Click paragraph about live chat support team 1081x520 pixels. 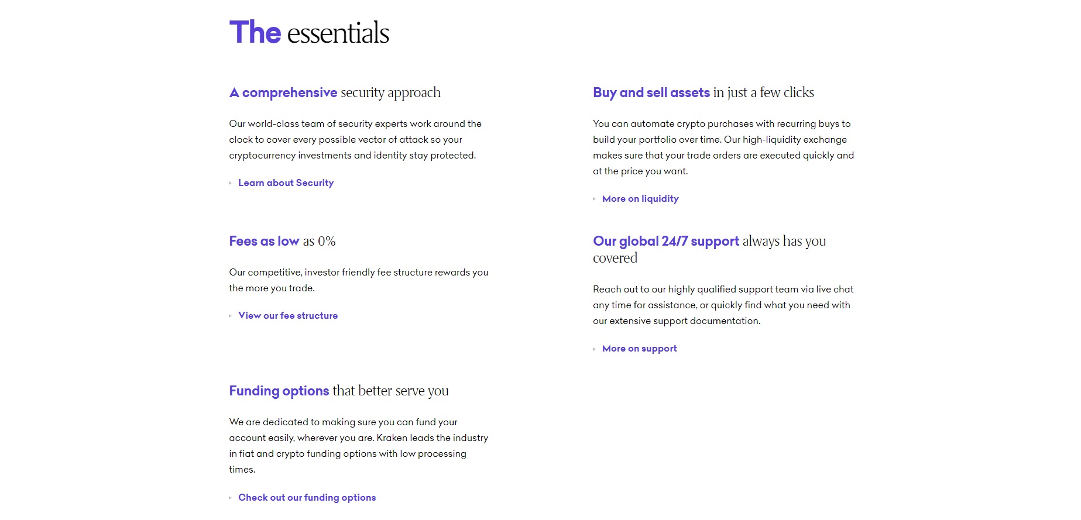pyautogui.click(x=723, y=305)
